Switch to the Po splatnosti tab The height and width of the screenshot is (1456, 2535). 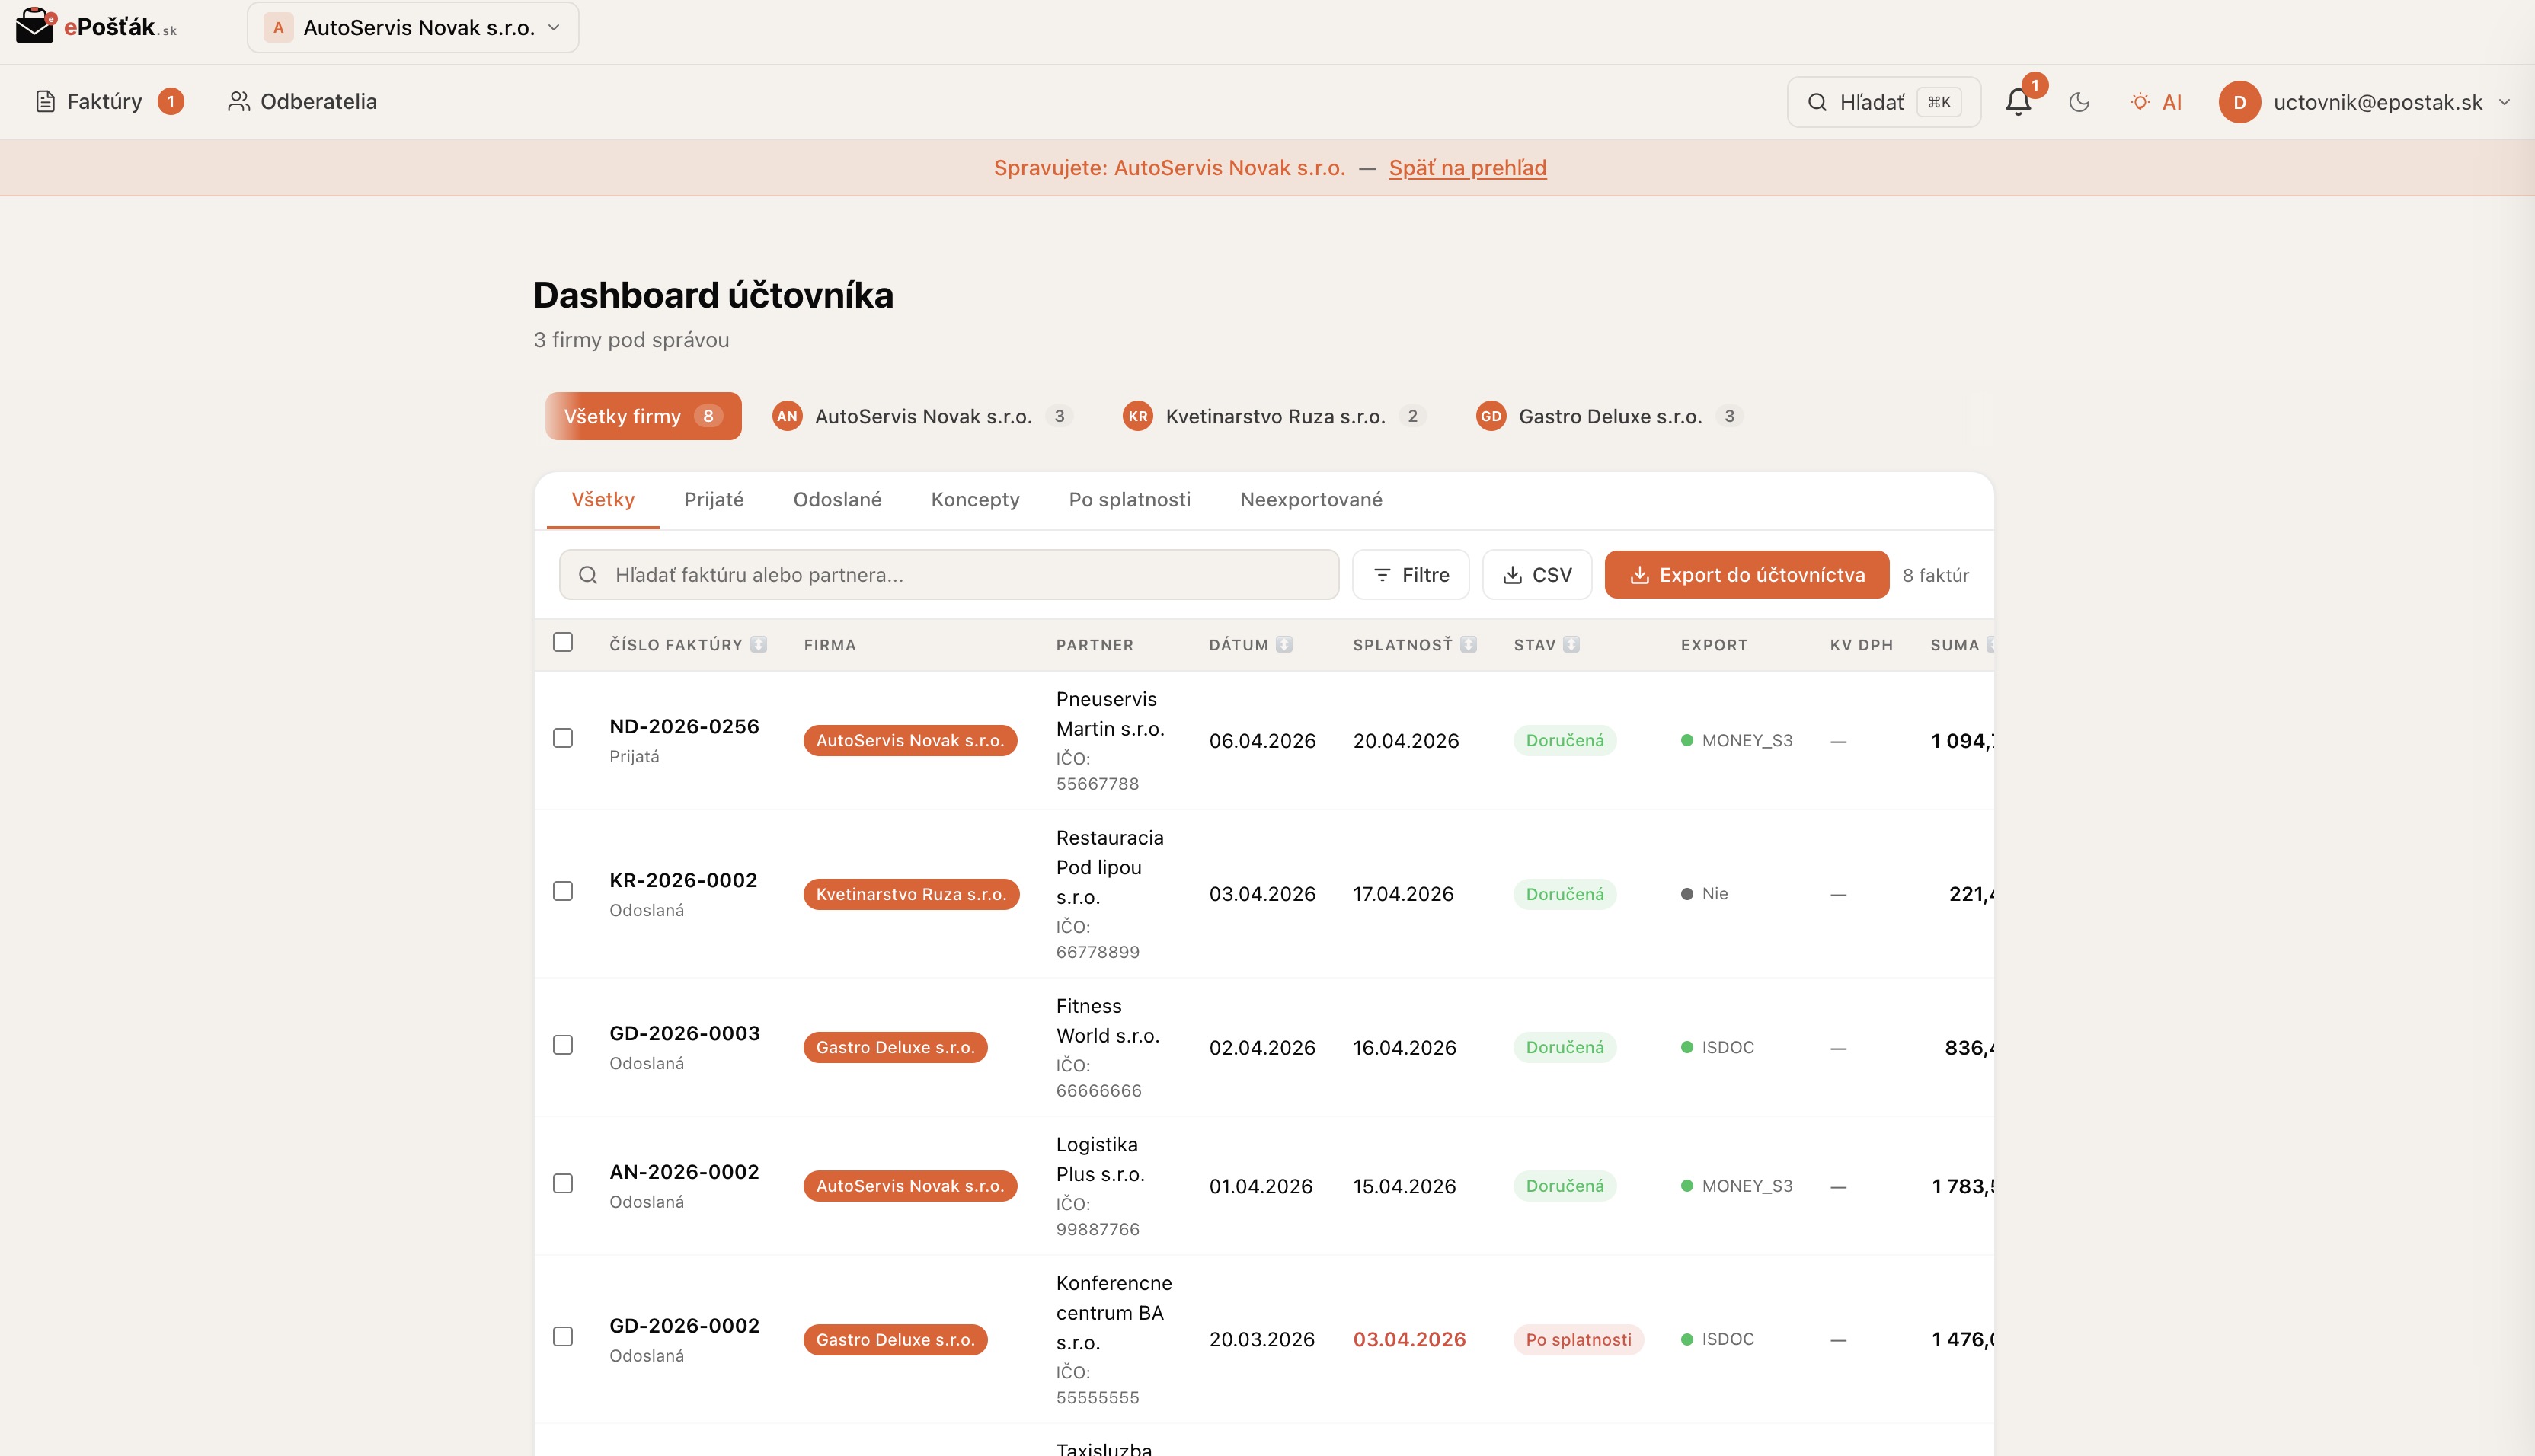pos(1129,499)
